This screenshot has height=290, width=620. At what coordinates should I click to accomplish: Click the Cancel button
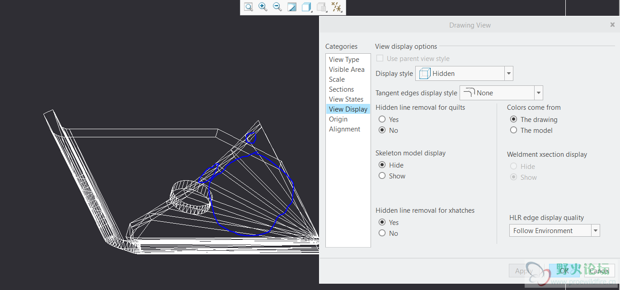[x=599, y=271]
